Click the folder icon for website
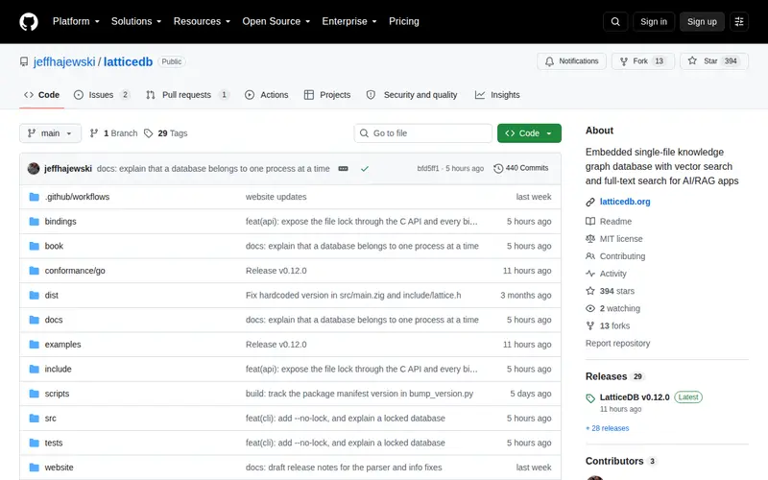 34,468
